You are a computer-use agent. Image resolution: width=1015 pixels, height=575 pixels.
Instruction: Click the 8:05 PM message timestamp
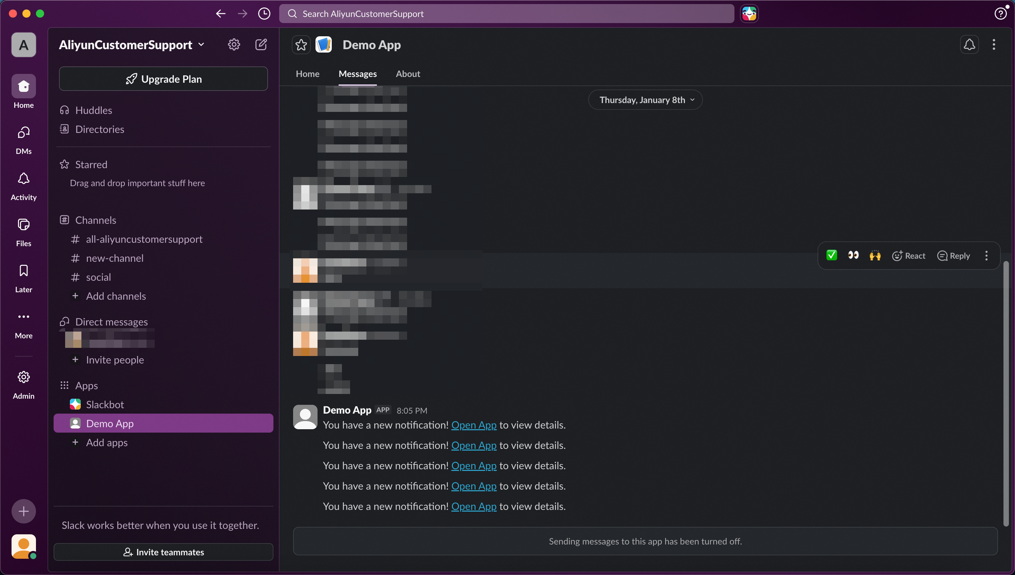[412, 411]
